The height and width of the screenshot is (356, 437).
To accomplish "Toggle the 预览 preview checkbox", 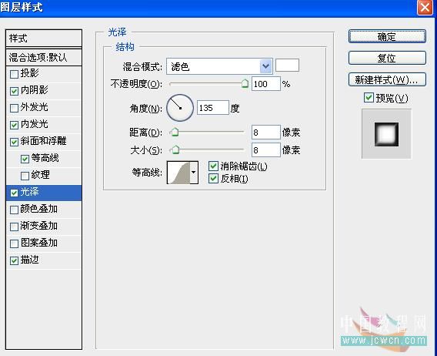I will 369,98.
